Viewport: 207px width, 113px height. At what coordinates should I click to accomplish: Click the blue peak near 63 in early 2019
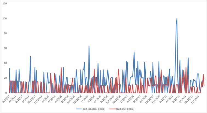(x=89, y=46)
